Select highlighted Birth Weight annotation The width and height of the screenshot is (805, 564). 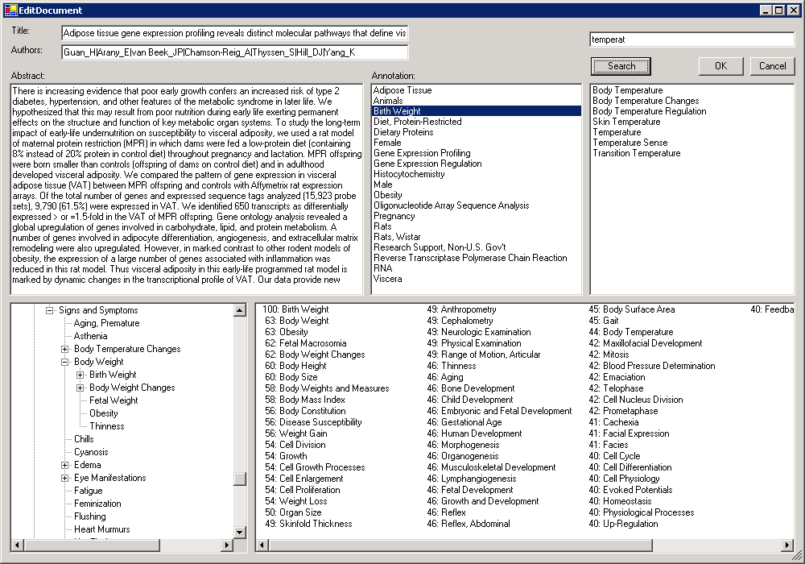tap(477, 111)
